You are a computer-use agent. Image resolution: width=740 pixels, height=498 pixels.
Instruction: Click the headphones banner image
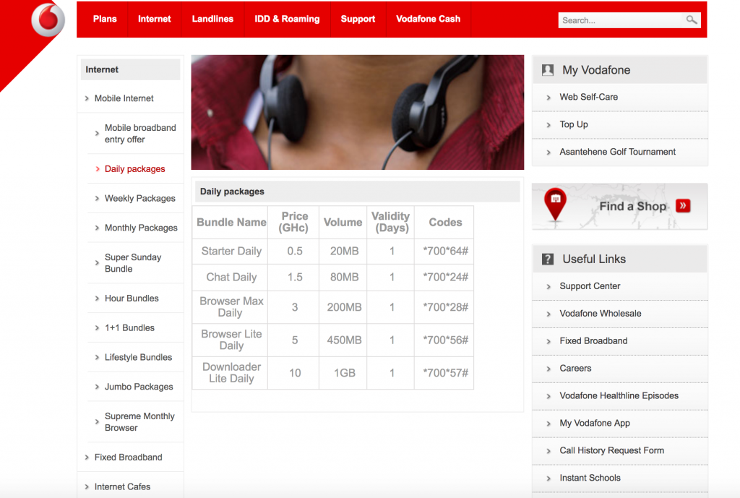(x=357, y=112)
